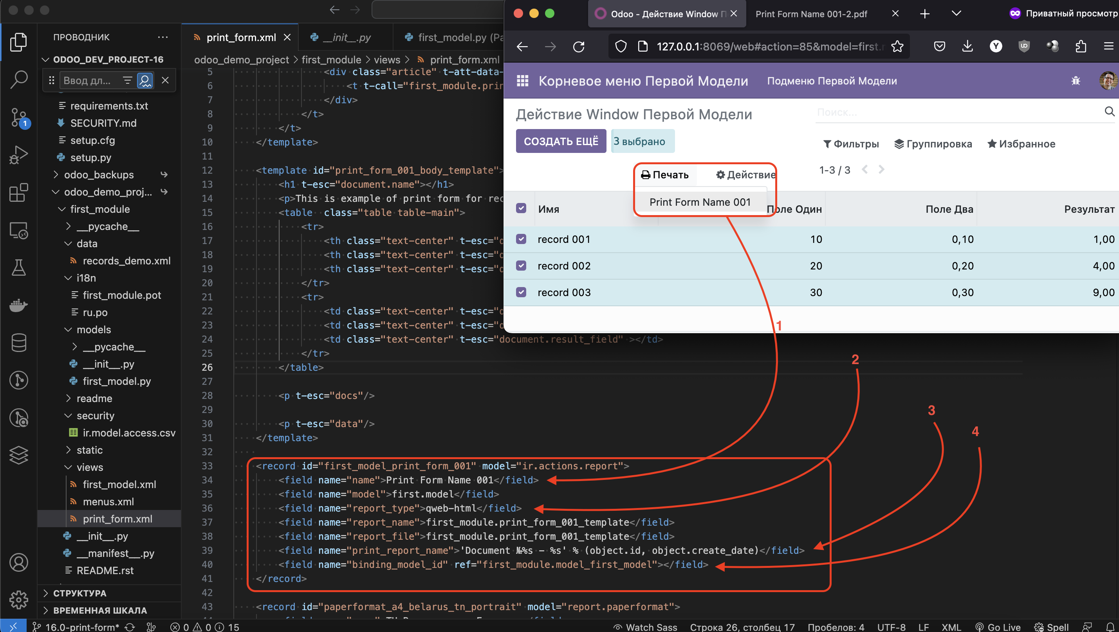Switch to the first_model.py editor tab
The height and width of the screenshot is (632, 1119).
coord(452,38)
